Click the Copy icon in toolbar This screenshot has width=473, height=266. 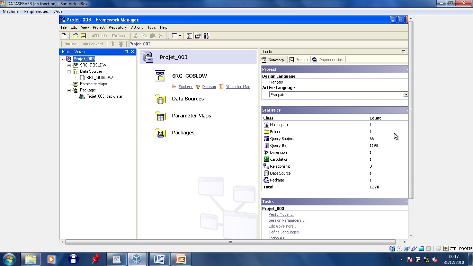point(144,36)
